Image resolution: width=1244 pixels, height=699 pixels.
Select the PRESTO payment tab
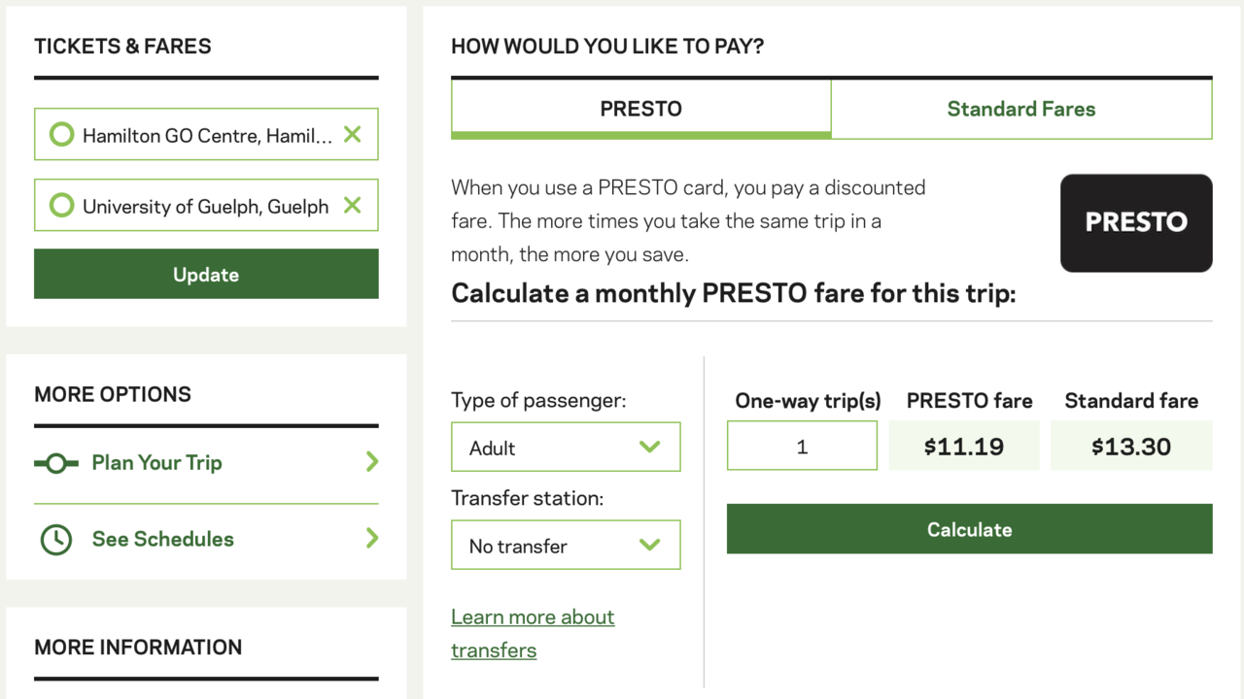640,109
